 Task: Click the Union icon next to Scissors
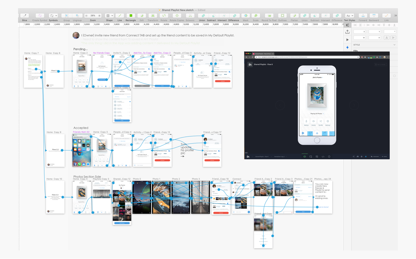[x=203, y=16]
